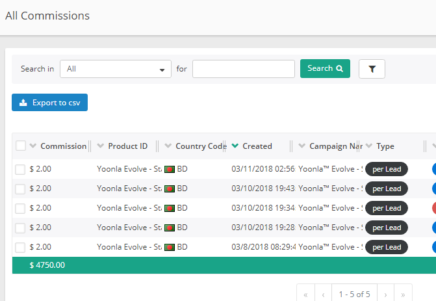This screenshot has height=301, width=436.
Task: Go to the first page of results
Action: pyautogui.click(x=305, y=294)
